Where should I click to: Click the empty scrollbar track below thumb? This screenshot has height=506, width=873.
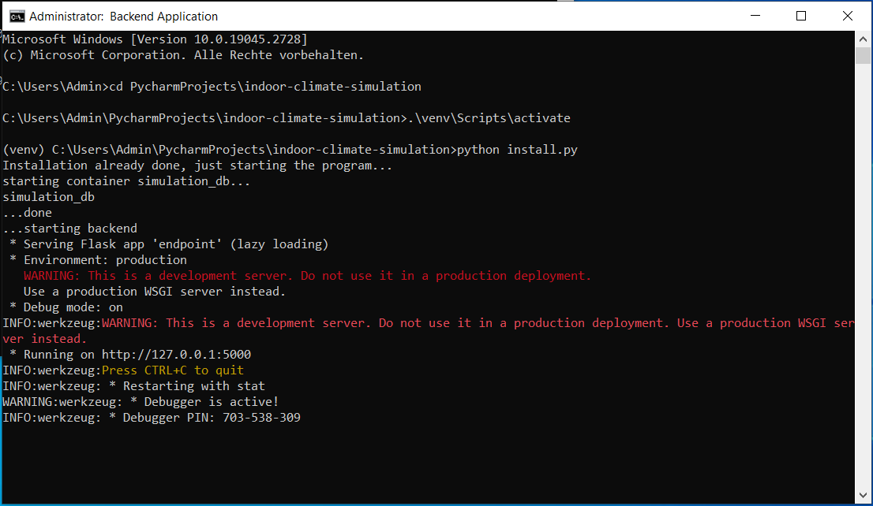864,276
